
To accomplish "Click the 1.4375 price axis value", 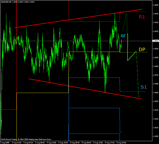I will pos(156,75).
